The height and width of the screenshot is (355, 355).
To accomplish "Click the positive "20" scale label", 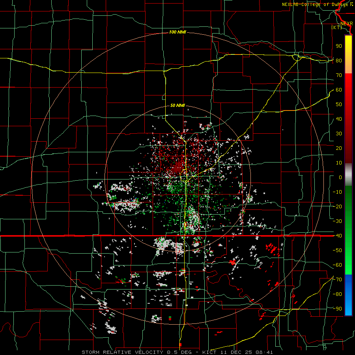I will pyautogui.click(x=339, y=148).
